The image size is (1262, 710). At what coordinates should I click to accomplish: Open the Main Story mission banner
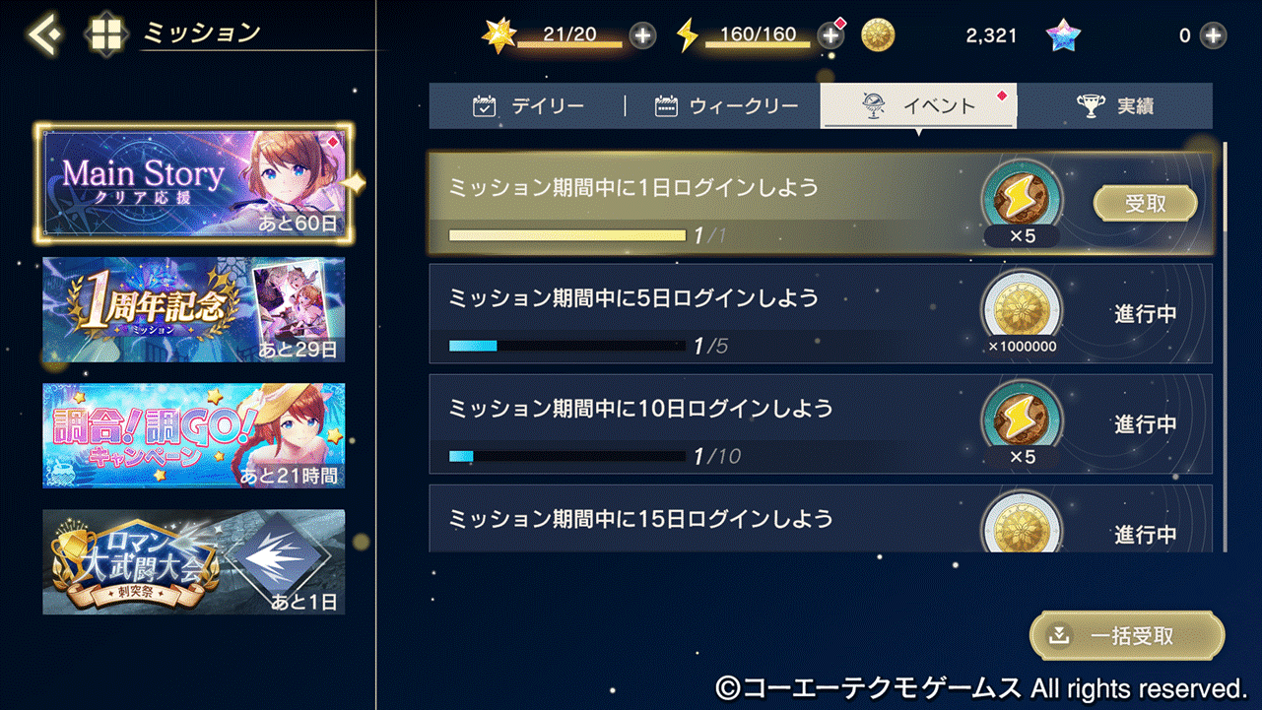pyautogui.click(x=194, y=184)
